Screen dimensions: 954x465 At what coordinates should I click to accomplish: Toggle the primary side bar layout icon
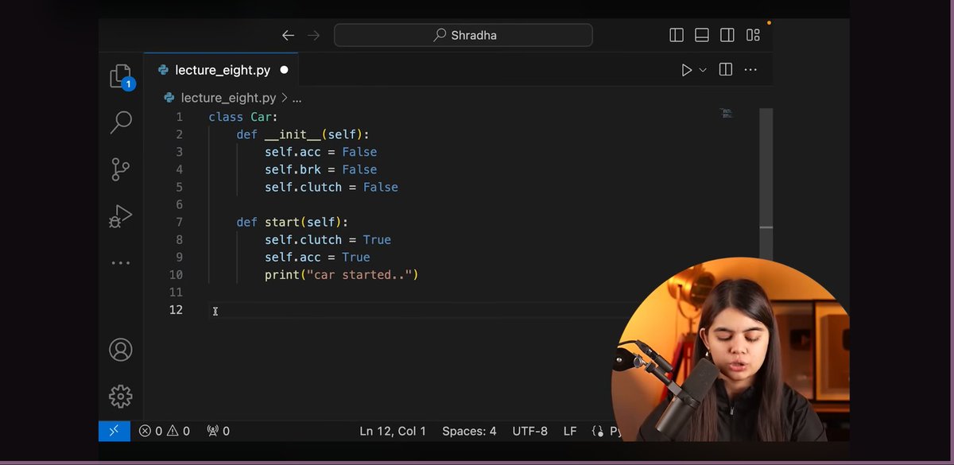(x=677, y=35)
